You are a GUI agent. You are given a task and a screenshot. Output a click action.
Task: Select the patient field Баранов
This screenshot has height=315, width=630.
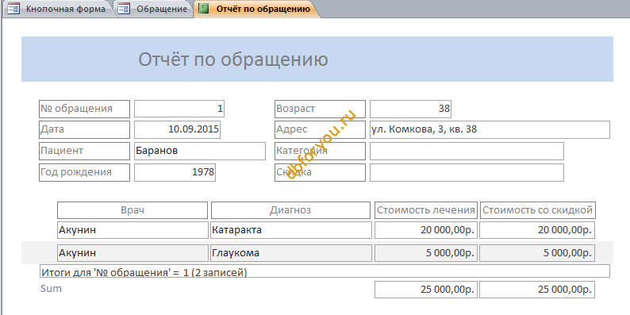200,151
